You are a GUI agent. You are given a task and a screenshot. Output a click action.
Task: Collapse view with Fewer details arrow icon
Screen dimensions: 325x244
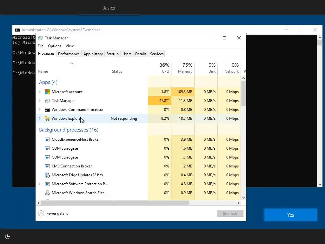41,213
